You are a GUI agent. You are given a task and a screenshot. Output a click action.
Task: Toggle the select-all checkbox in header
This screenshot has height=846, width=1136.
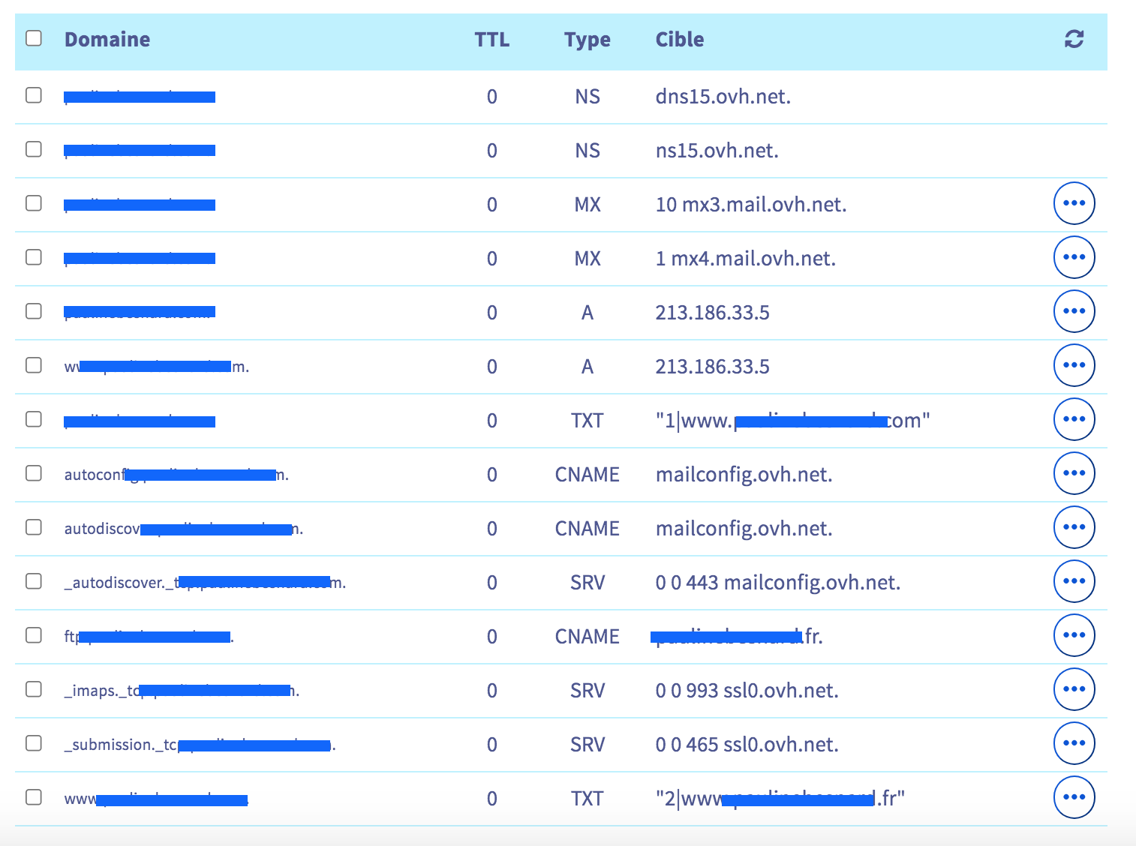(34, 38)
